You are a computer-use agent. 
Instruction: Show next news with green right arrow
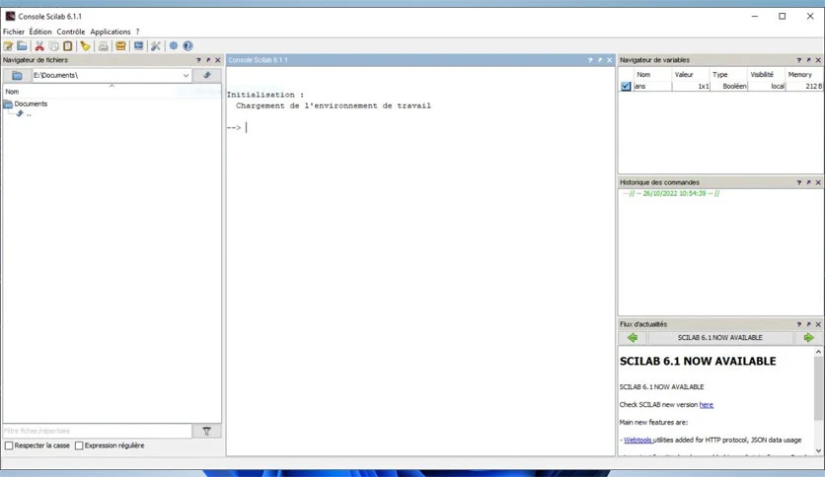[x=808, y=338]
